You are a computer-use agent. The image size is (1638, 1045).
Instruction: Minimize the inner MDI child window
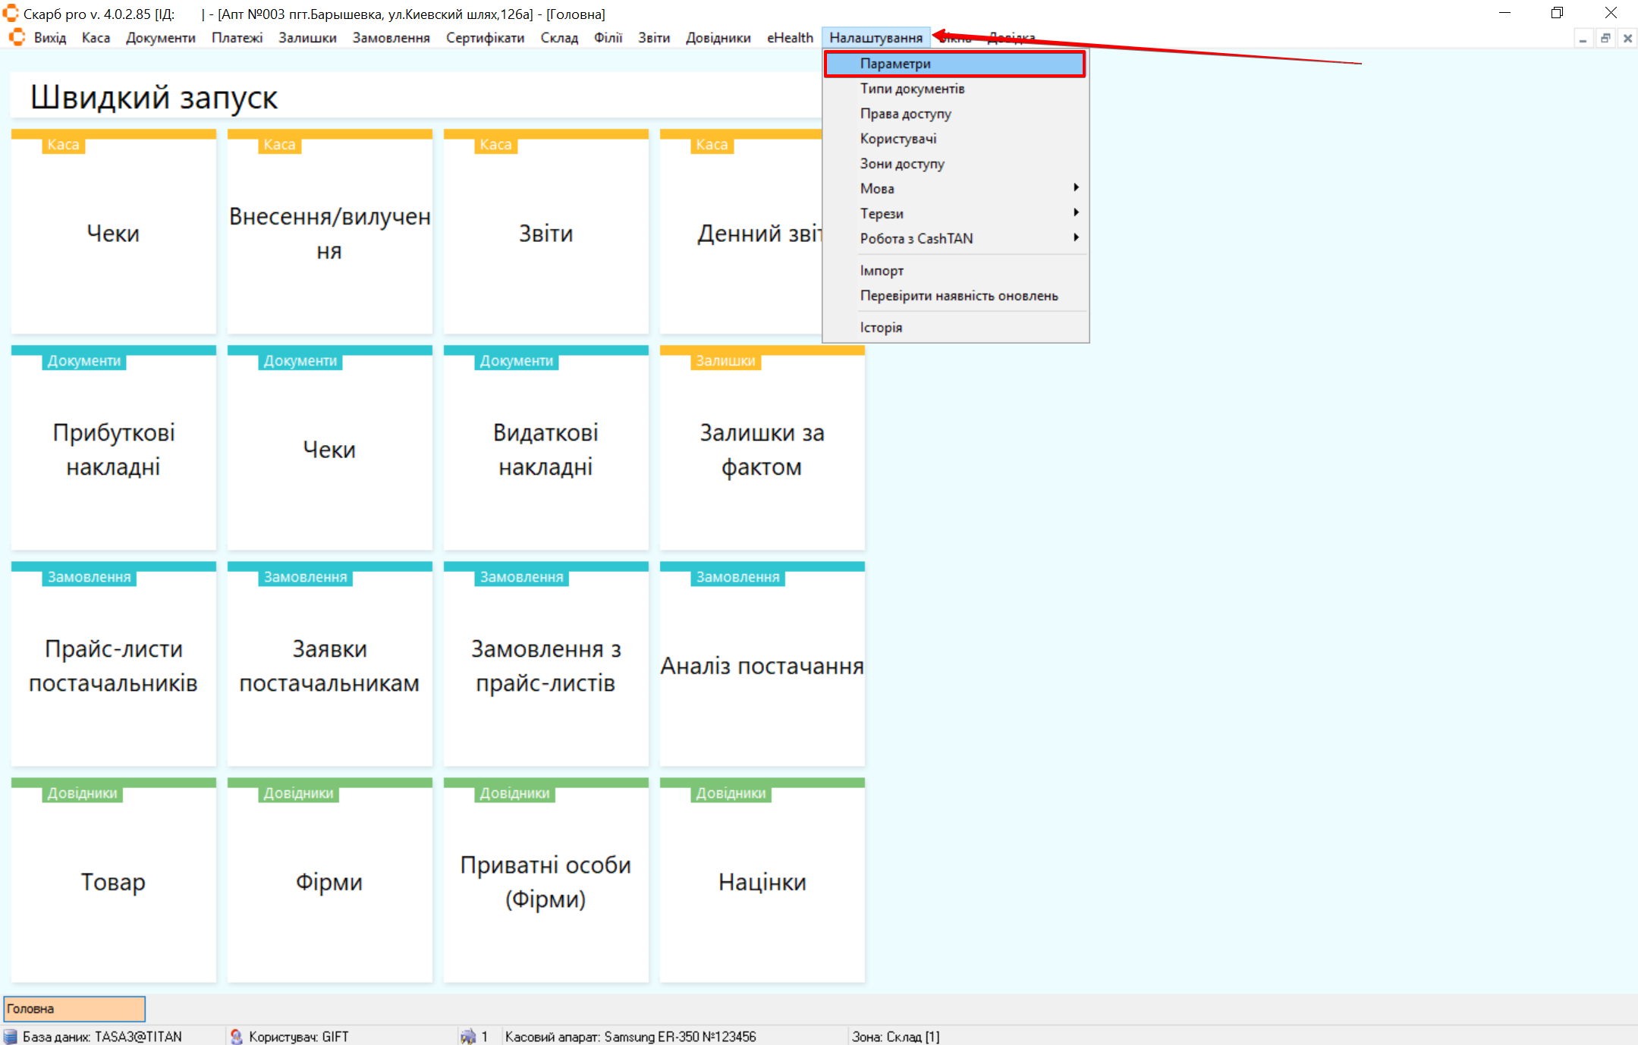1583,38
